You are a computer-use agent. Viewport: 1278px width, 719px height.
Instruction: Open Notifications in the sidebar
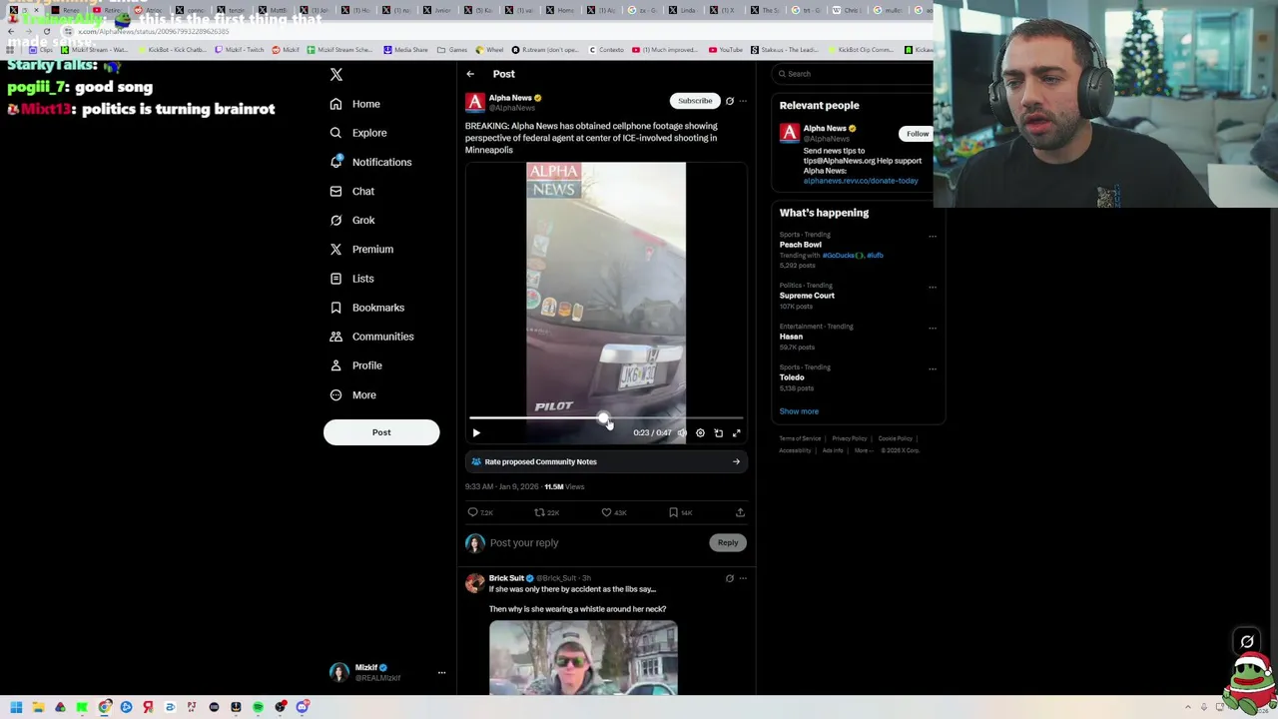coord(369,162)
